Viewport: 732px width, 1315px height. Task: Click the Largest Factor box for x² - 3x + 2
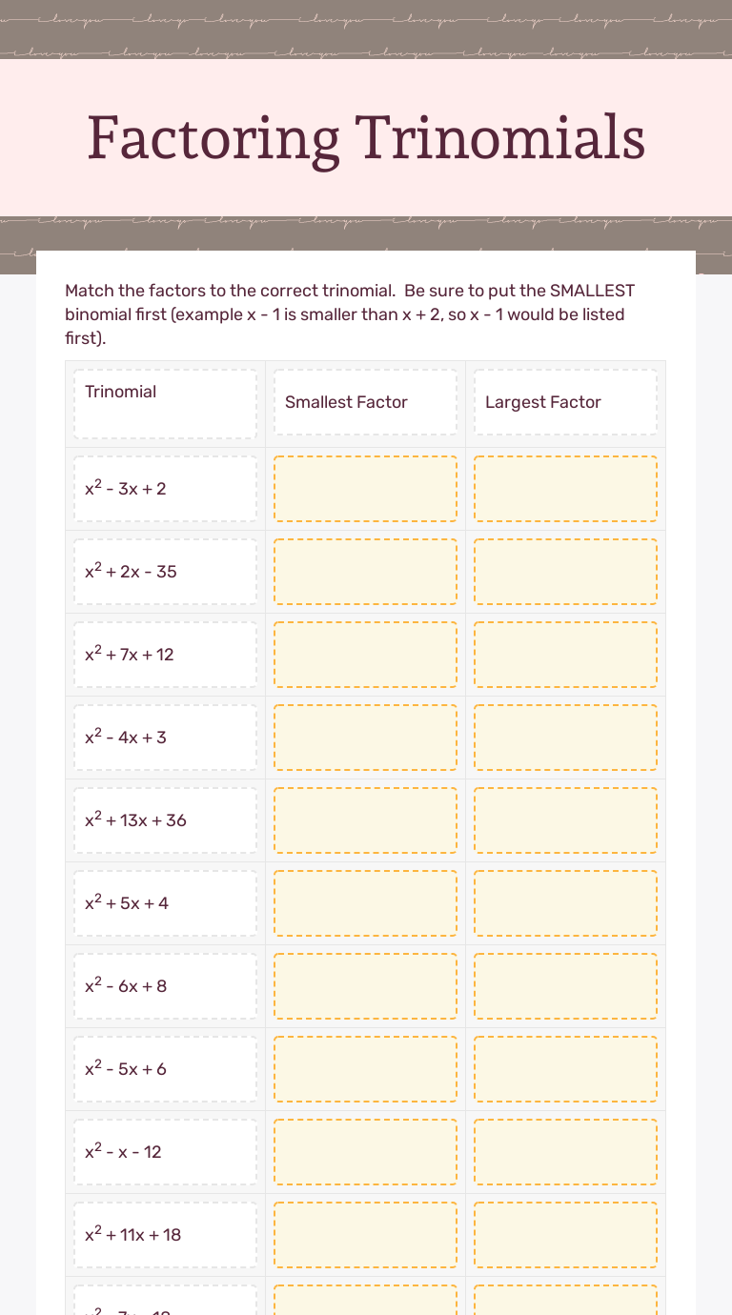click(x=565, y=489)
